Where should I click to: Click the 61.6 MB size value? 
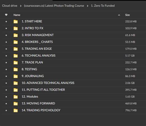pos(130,35)
